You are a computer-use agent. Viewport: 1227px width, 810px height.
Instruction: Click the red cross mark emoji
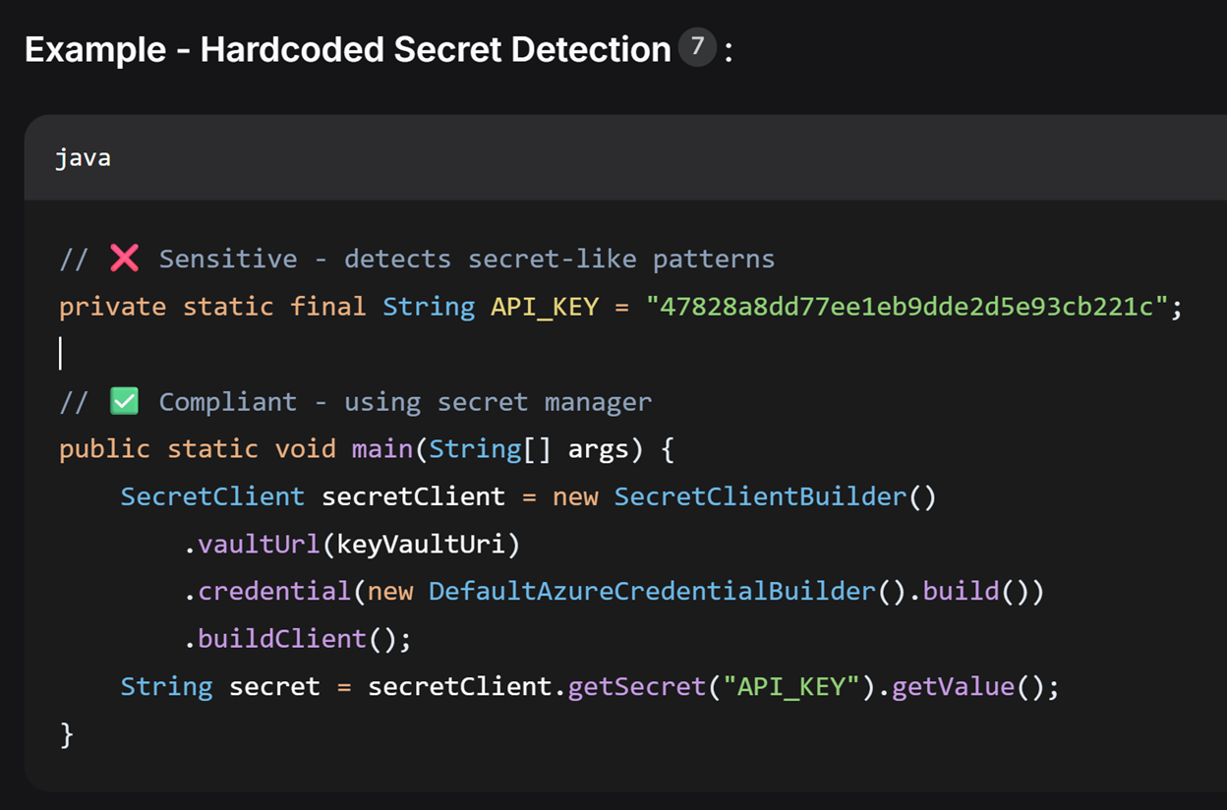click(x=124, y=259)
